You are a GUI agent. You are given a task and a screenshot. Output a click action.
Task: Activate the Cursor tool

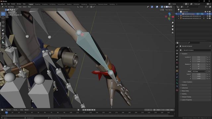3,18
